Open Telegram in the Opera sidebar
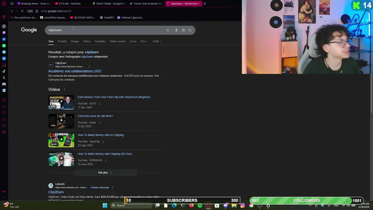Image resolution: width=373 pixels, height=210 pixels. pyautogui.click(x=4, y=52)
